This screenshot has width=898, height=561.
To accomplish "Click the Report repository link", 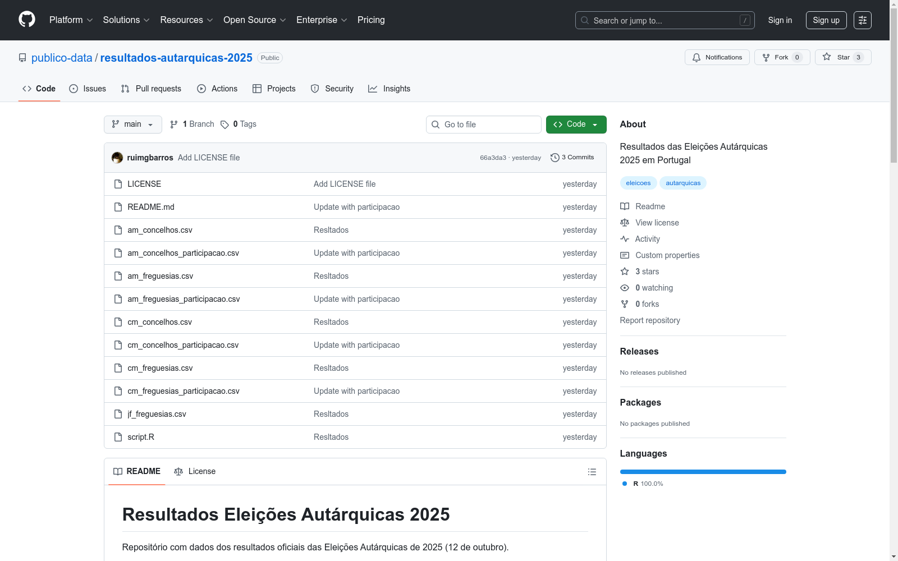I will tap(650, 320).
